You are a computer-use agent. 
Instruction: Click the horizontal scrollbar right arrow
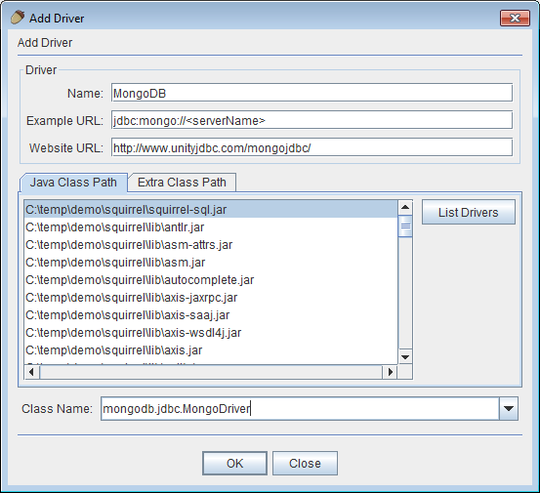click(391, 372)
